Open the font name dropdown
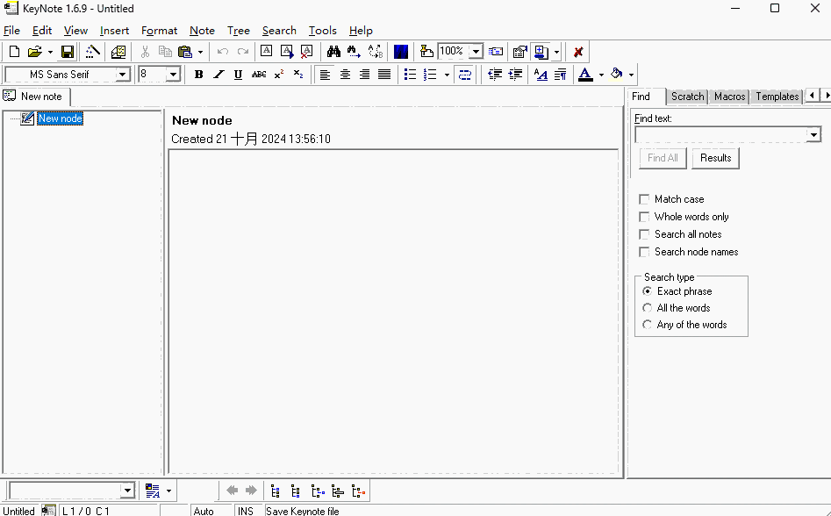Screen dimensions: 831x516 pyautogui.click(x=123, y=75)
